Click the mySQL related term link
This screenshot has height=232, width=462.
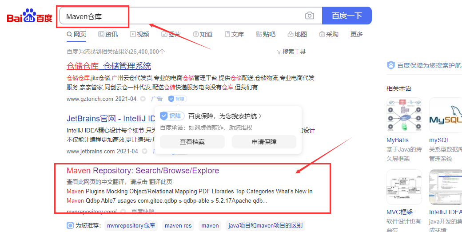tap(439, 140)
